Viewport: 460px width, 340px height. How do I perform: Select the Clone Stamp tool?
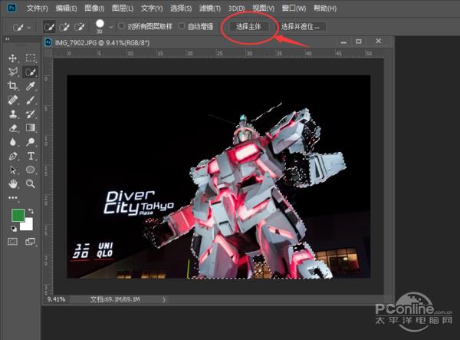tap(12, 114)
